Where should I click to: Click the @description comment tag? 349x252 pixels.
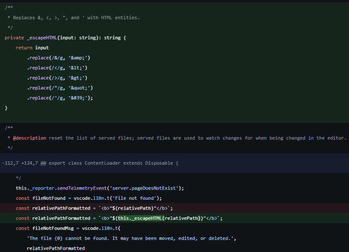click(30, 137)
